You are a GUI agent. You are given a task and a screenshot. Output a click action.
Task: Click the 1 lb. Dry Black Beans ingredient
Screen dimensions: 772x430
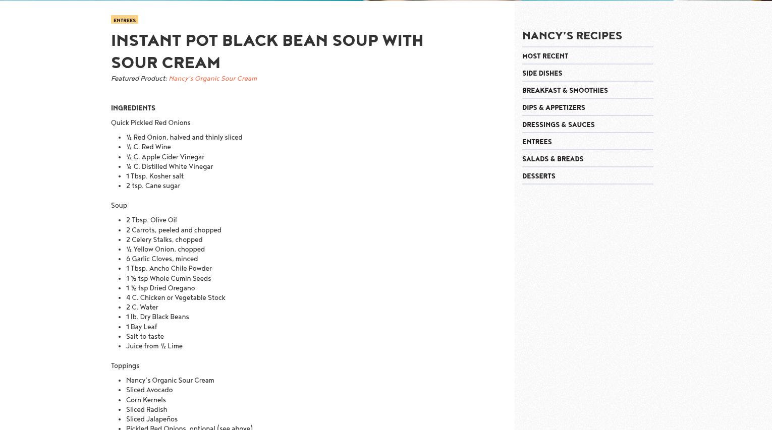(x=157, y=317)
